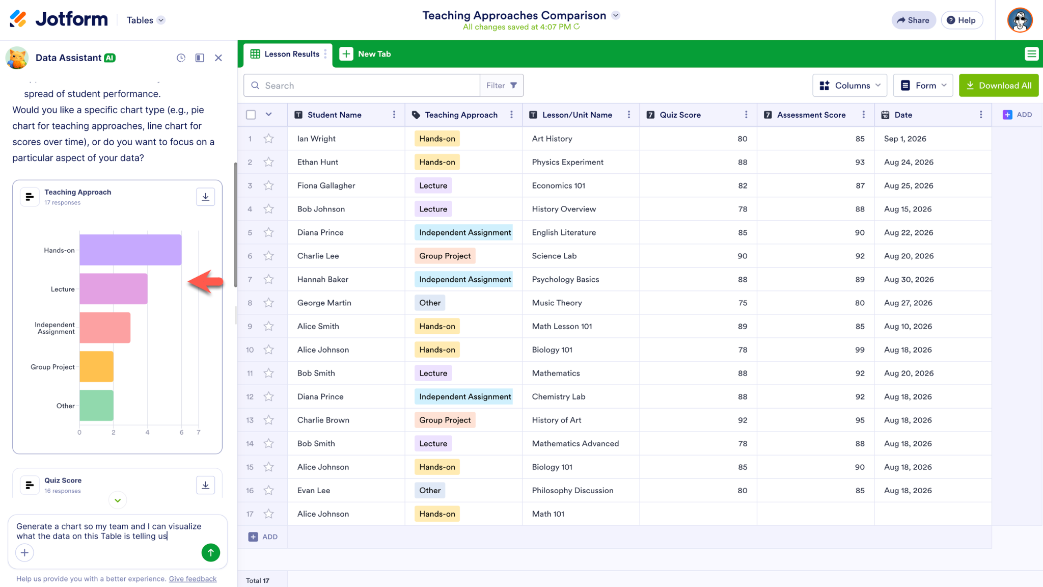Star the Ian Wright row
The width and height of the screenshot is (1043, 587).
[268, 139]
